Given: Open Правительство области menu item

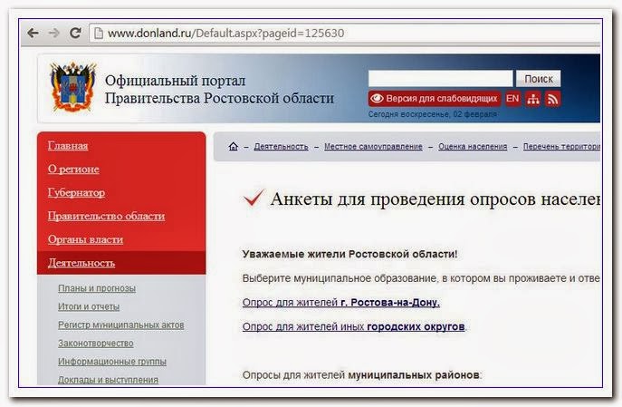Looking at the screenshot, I should [x=106, y=216].
